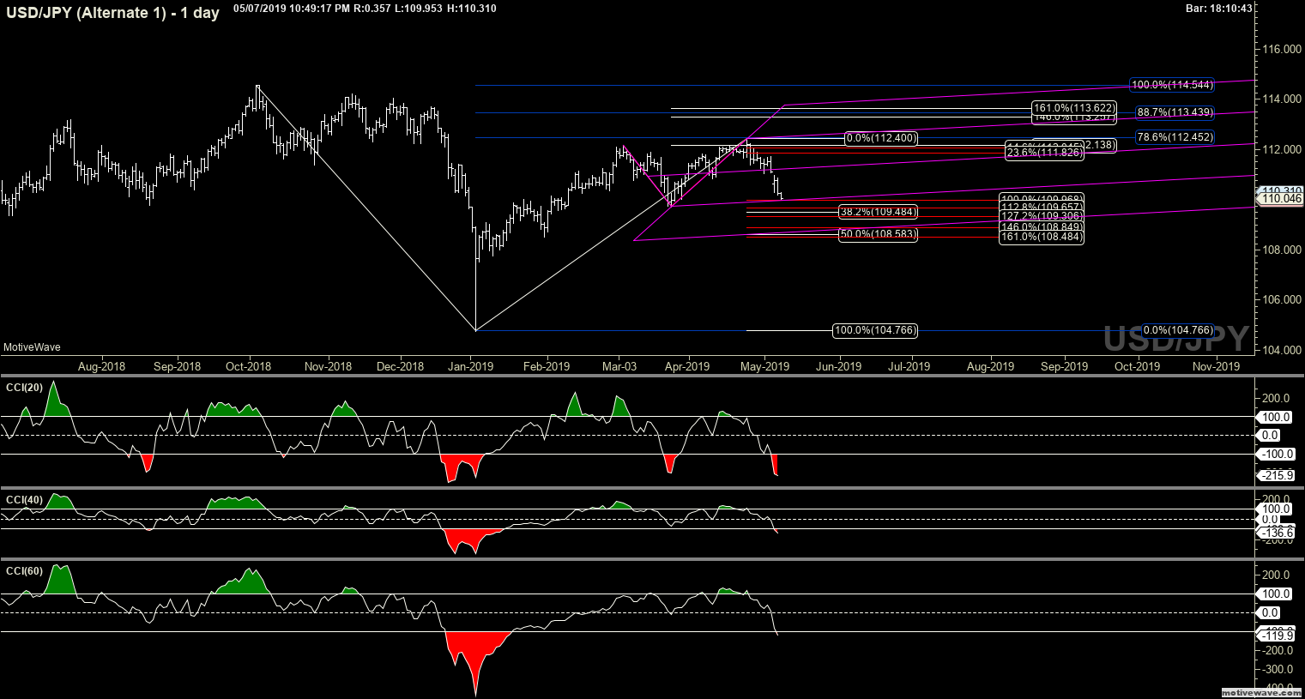Click the 100.0 level tag in CCI(20) panel
This screenshot has height=699, width=1305.
[x=1276, y=417]
